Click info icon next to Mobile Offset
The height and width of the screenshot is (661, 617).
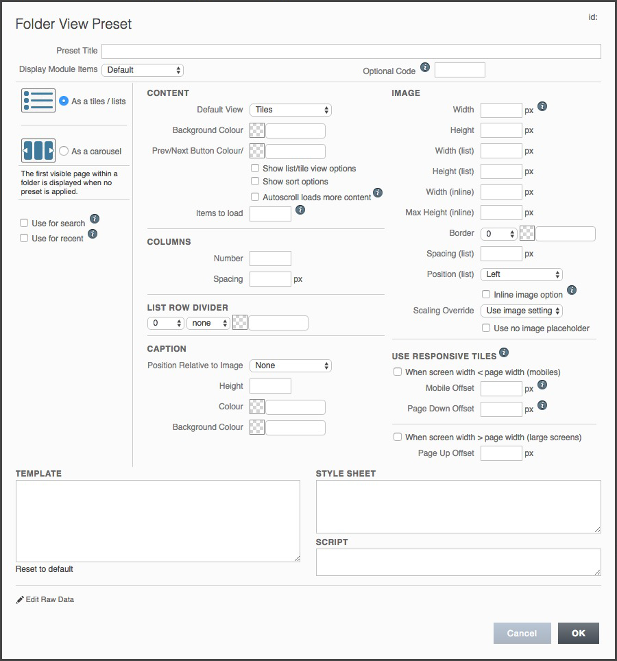pos(542,385)
